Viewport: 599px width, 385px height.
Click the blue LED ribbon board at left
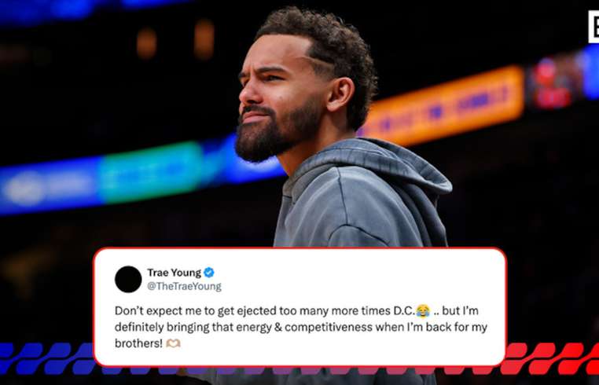pos(50,187)
